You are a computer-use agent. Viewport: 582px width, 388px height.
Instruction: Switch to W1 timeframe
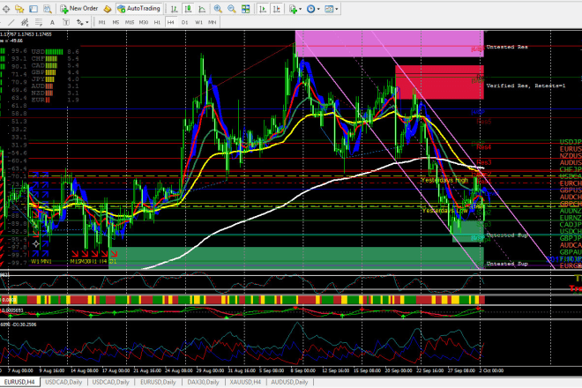(199, 23)
